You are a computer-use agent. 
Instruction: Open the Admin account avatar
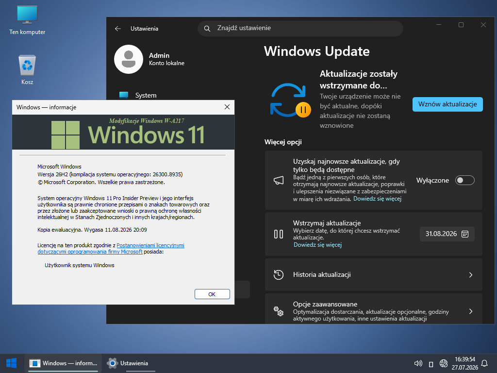tap(128, 59)
